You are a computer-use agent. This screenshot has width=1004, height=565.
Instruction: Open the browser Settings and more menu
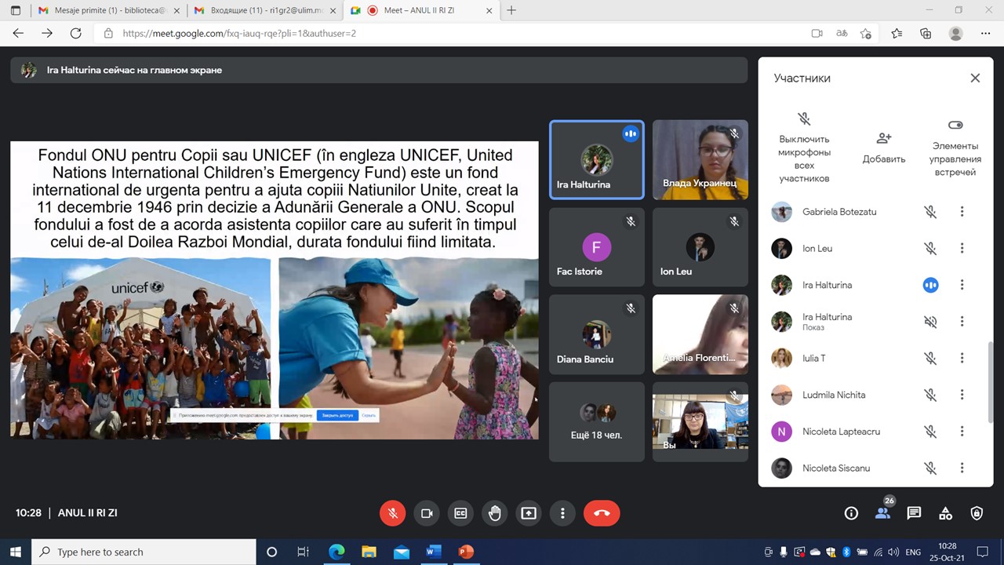click(x=986, y=34)
